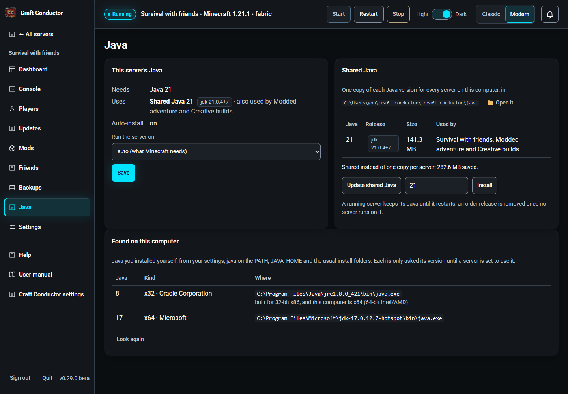
Task: Open the Dashboard page
Action: [x=47, y=69]
